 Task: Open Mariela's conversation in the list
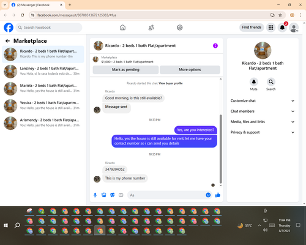[x=43, y=89]
